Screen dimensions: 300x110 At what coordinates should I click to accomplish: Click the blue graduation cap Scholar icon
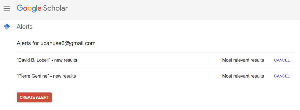pyautogui.click(x=7, y=27)
